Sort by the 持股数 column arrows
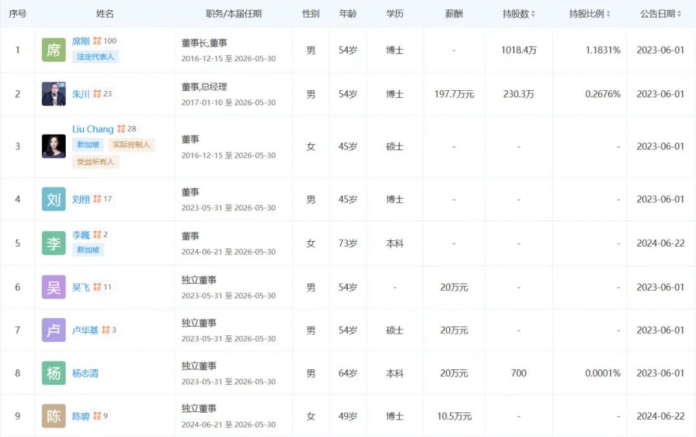Image resolution: width=696 pixels, height=437 pixels. click(533, 14)
